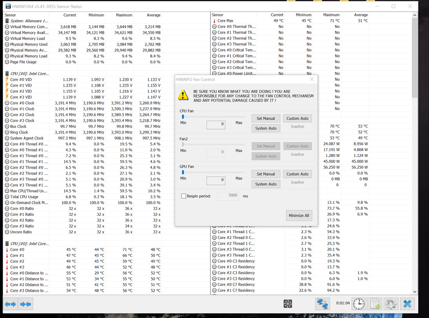This screenshot has height=318, width=429.
Task: Reset the elapsed time with the clock icon
Action: coord(359,304)
